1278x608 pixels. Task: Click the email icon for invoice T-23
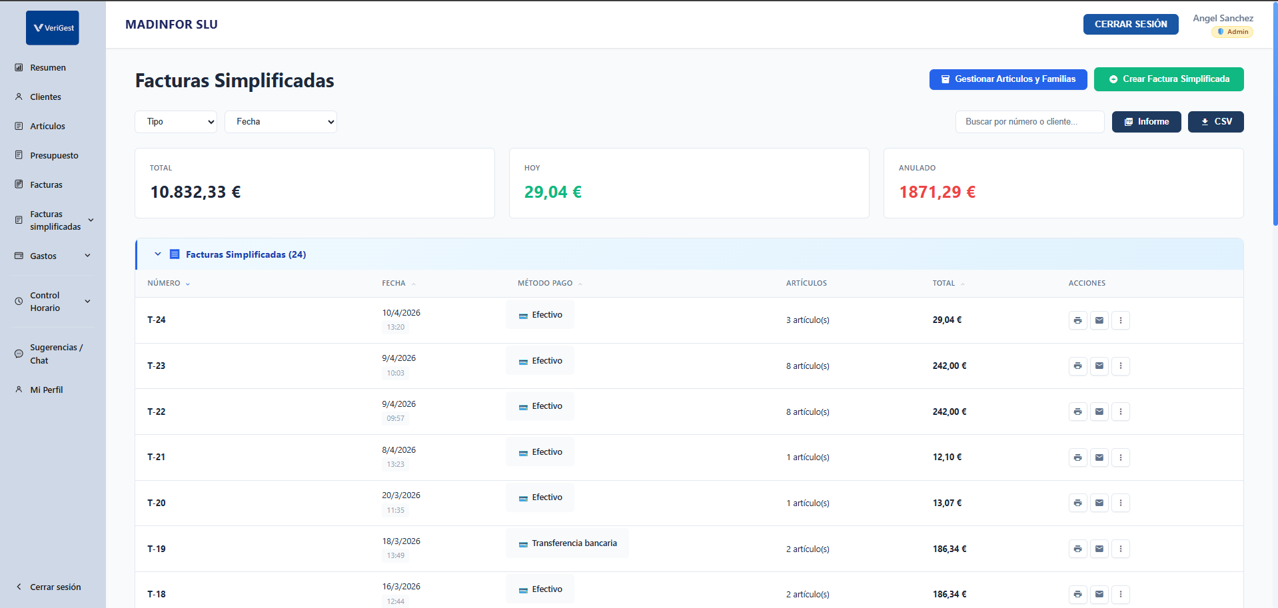click(x=1099, y=366)
